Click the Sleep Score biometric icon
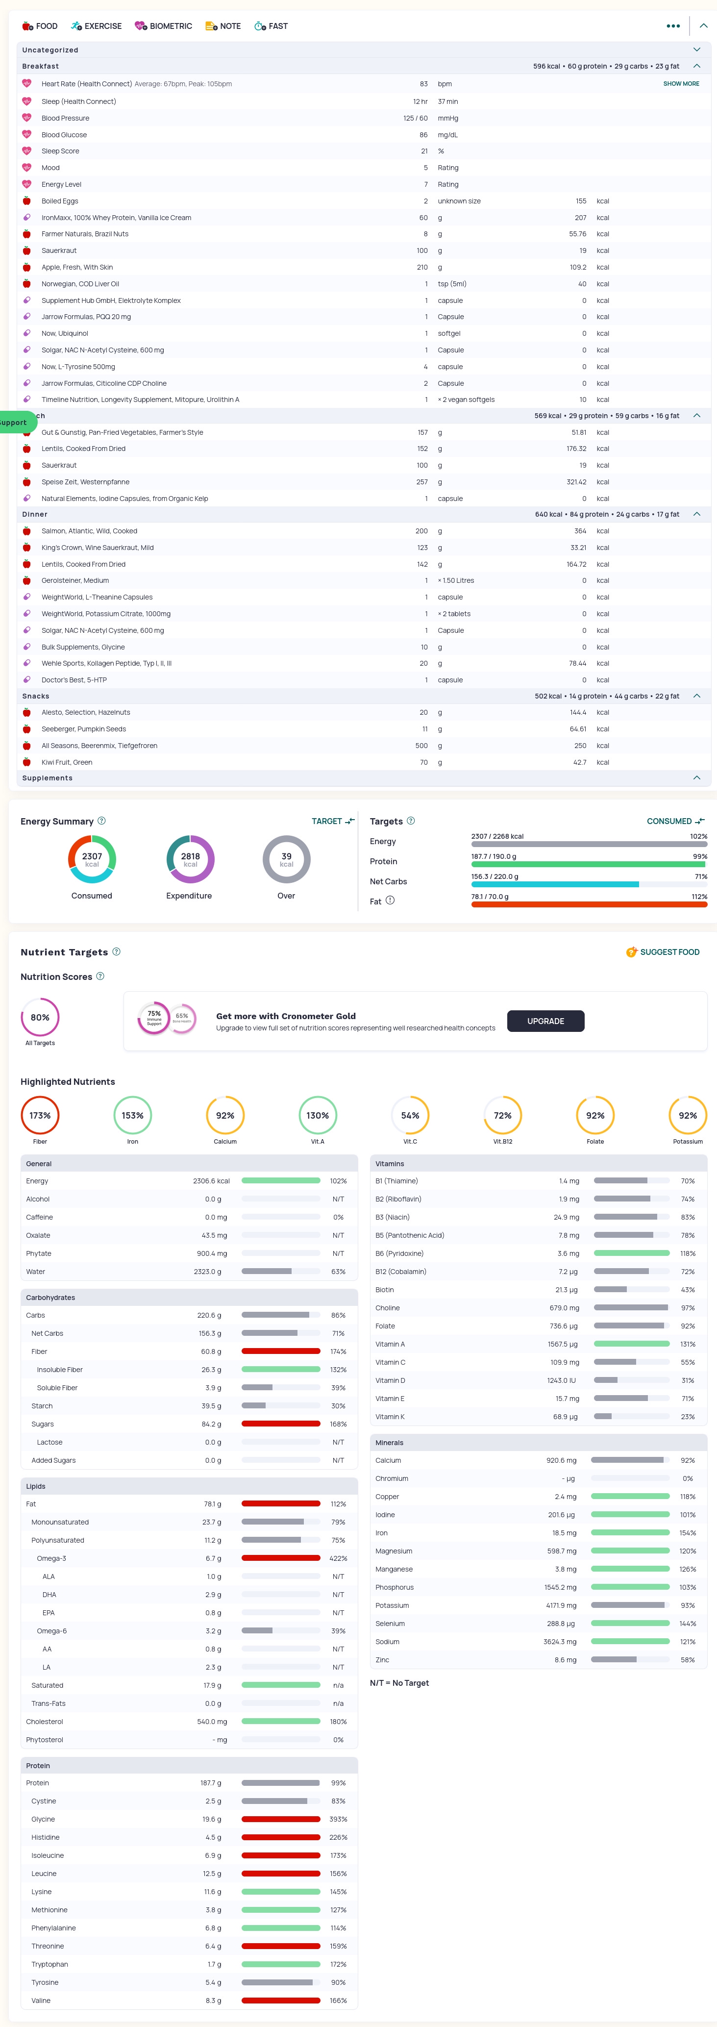Screen dimensions: 717x2027 click(x=27, y=151)
